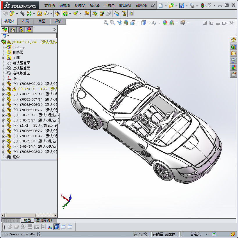
Task: Open the 窗口(W) menu
Action: click(x=125, y=6)
